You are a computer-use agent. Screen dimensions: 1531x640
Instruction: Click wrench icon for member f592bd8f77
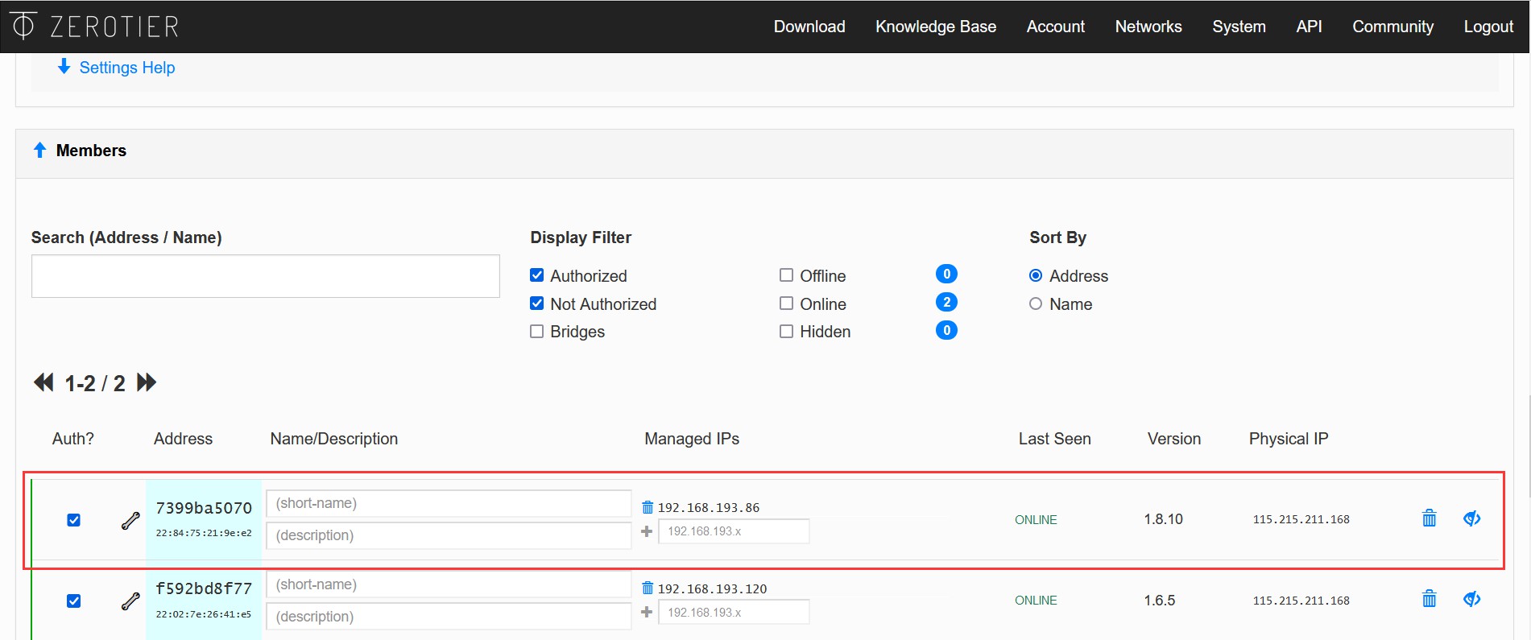click(x=130, y=601)
